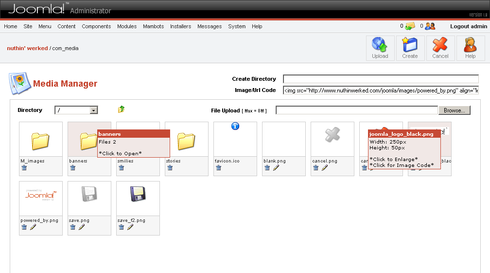Enlarge the save_f2.png thumbnail
This screenshot has height=273, width=490.
pos(138,194)
